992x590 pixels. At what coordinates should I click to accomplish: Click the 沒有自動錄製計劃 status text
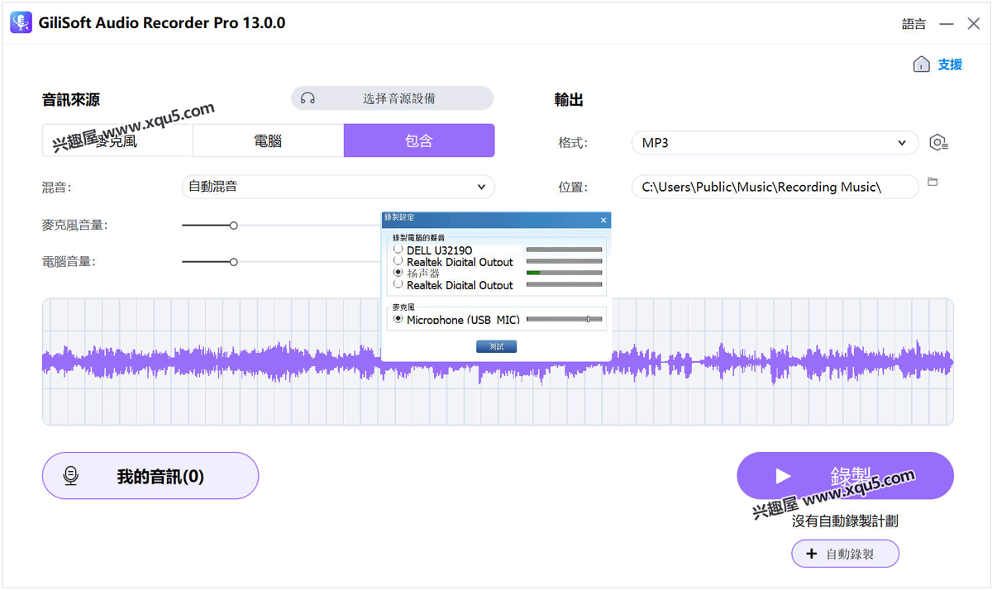845,521
